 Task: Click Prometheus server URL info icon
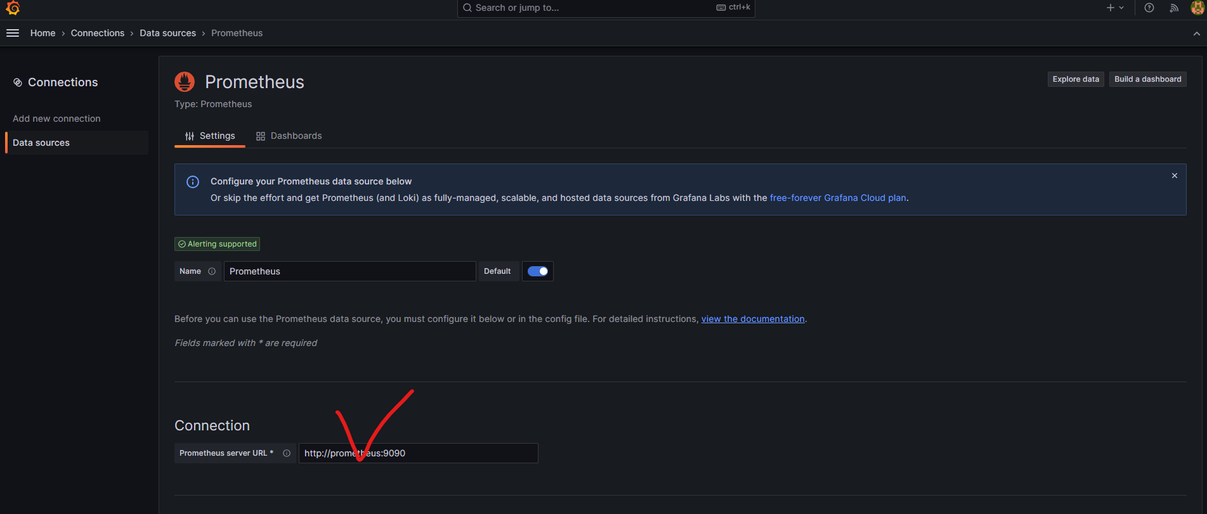tap(287, 453)
